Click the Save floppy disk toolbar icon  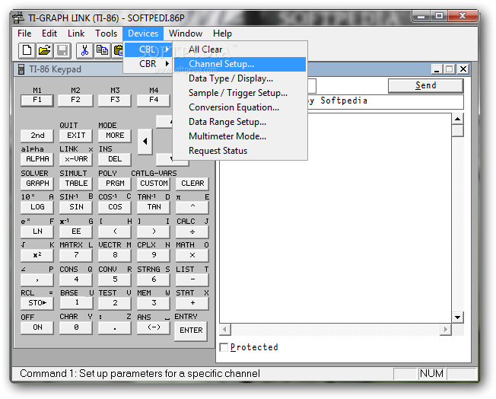(62, 51)
